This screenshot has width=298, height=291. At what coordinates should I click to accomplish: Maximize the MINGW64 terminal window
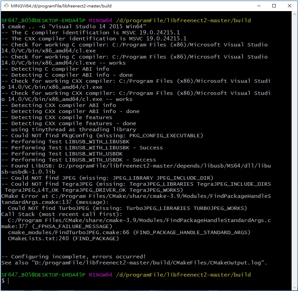[x=274, y=6]
